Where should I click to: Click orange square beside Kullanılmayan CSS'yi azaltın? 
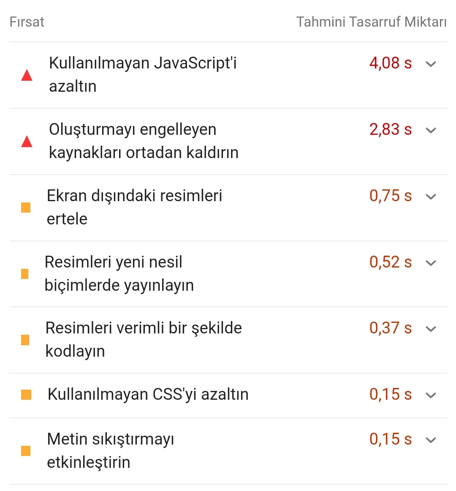(x=26, y=395)
